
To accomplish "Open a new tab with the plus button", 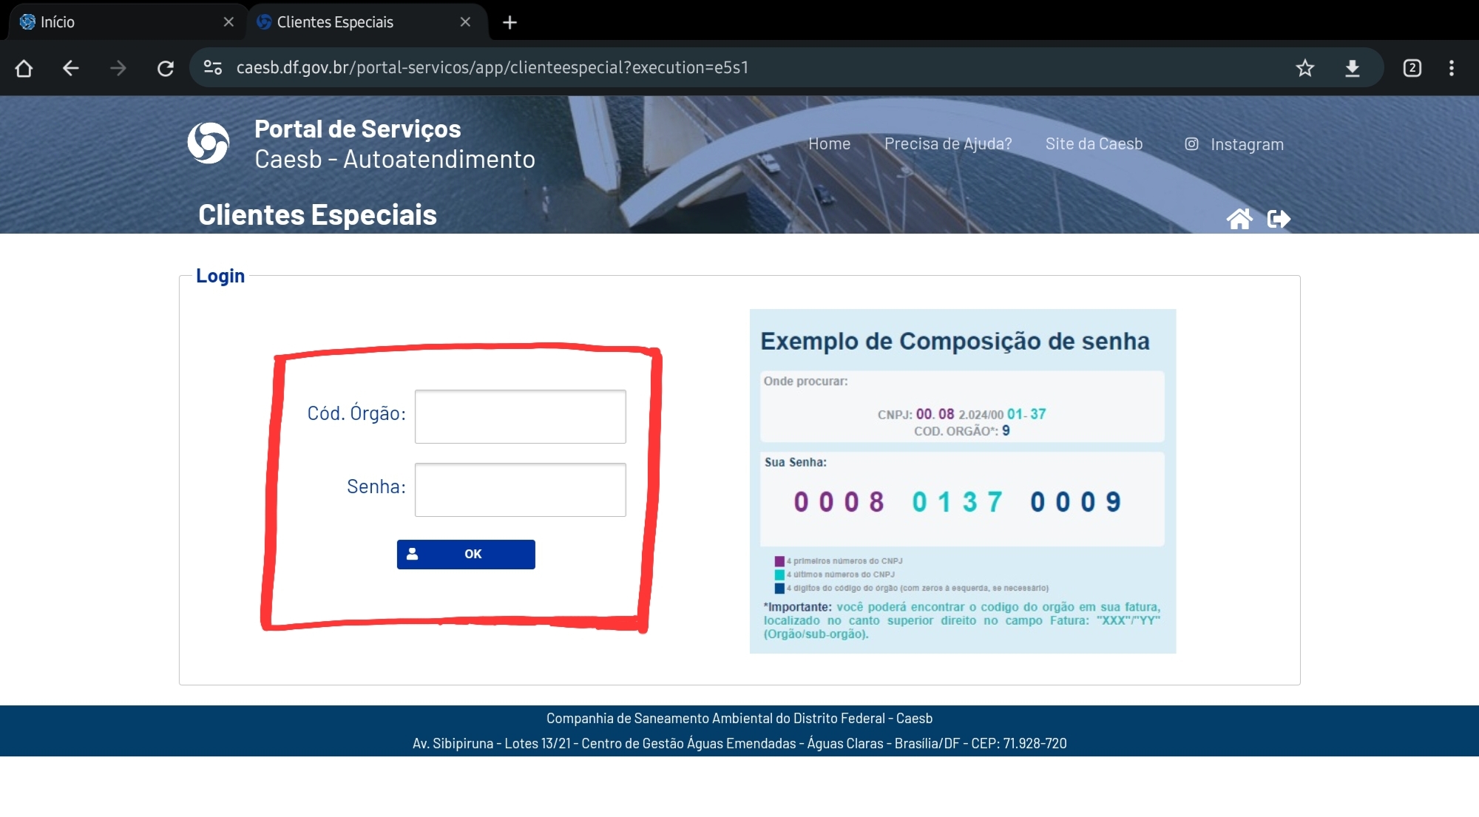I will 510,22.
